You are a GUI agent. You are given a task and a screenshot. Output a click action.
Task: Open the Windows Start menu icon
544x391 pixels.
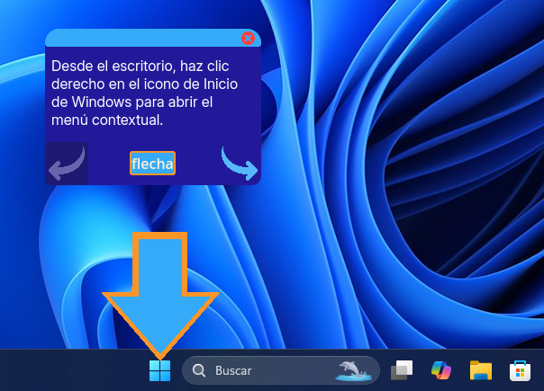159,370
